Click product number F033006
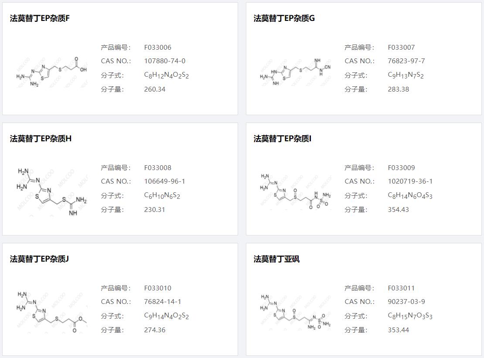 click(x=157, y=48)
